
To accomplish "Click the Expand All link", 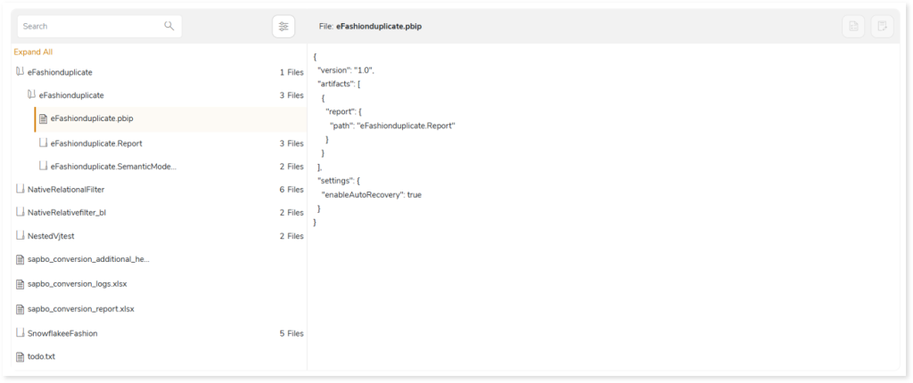I will 33,52.
